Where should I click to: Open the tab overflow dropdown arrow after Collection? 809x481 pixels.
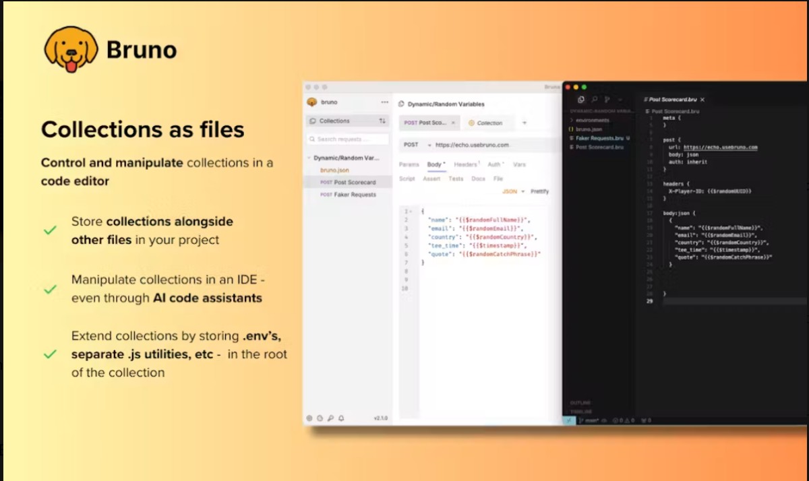pyautogui.click(x=525, y=123)
